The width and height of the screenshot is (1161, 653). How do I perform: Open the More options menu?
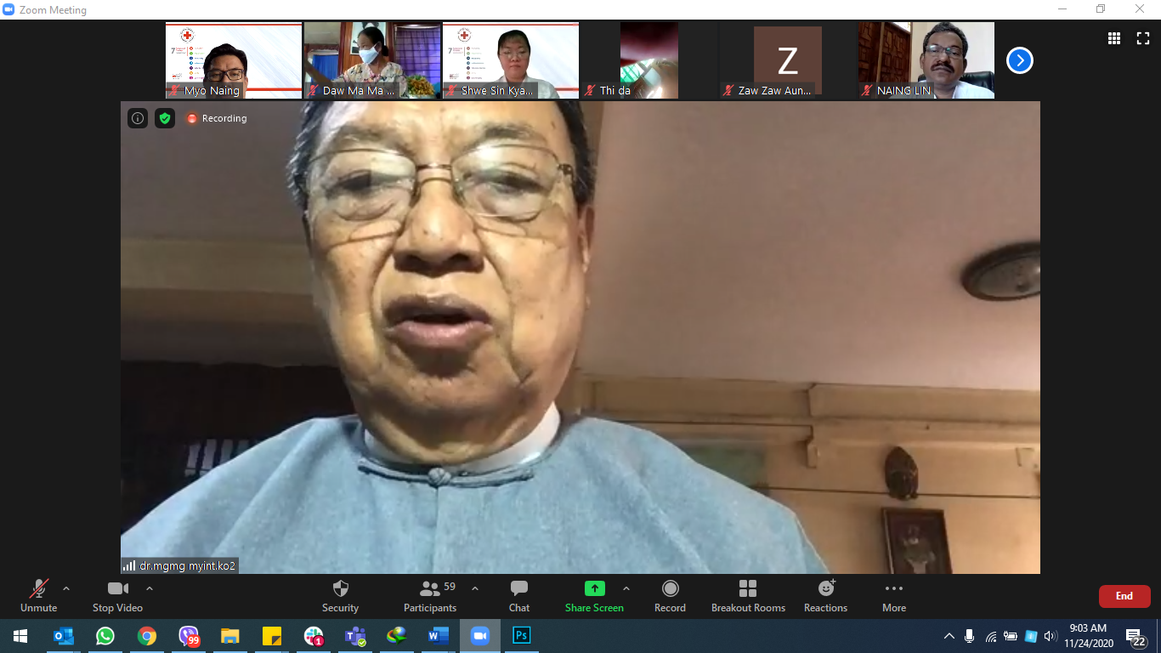pyautogui.click(x=893, y=595)
